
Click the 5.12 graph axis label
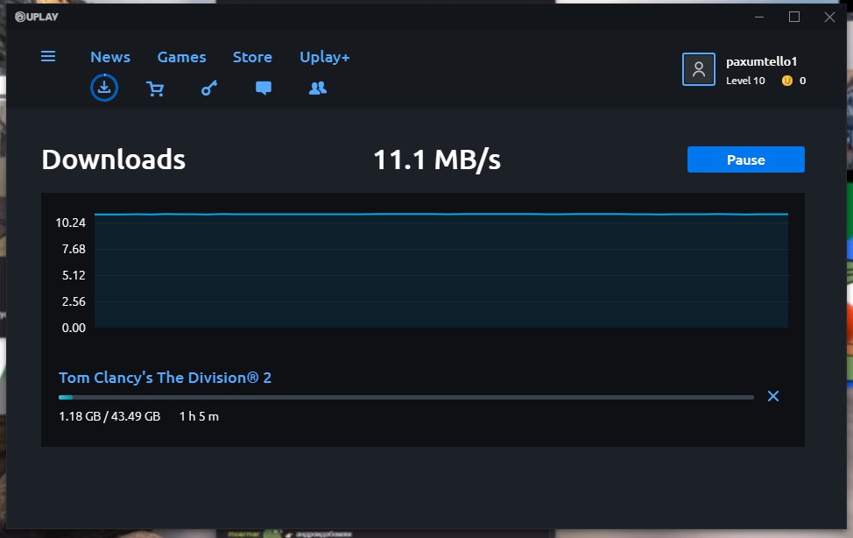74,275
